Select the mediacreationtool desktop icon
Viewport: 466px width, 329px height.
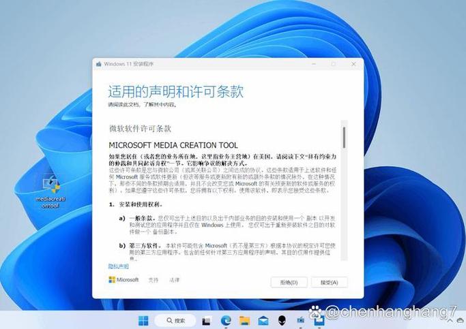(50, 191)
